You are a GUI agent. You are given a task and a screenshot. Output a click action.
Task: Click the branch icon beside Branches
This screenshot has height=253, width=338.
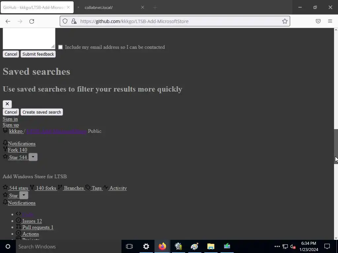(60, 187)
